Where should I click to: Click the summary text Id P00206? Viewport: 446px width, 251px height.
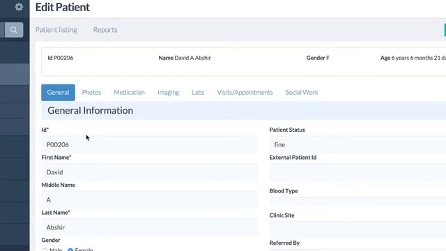[61, 58]
